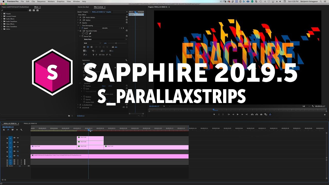Create new custom bin in Effects panel
Image resolution: width=329 pixels, height=185 pixels.
pyautogui.click(x=69, y=116)
